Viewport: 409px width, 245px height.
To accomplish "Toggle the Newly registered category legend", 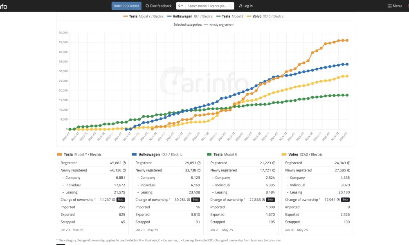I will coord(218,25).
